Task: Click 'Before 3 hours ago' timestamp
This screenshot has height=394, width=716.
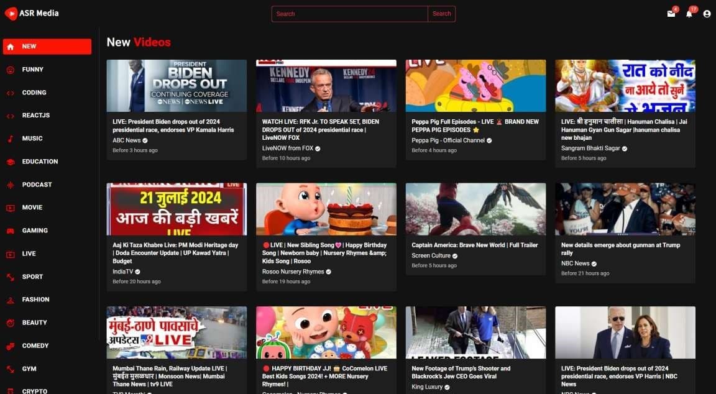Action: click(135, 150)
